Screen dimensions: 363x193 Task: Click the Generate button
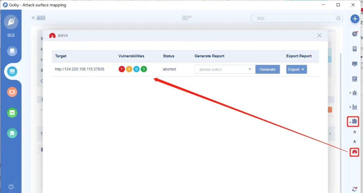268,69
